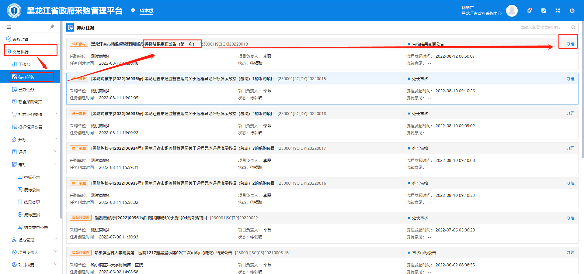Click the window switch icon in header
The width and height of the screenshot is (584, 274).
pyautogui.click(x=544, y=11)
